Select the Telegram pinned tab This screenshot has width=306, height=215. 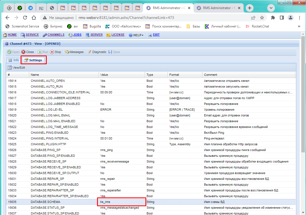31,8
